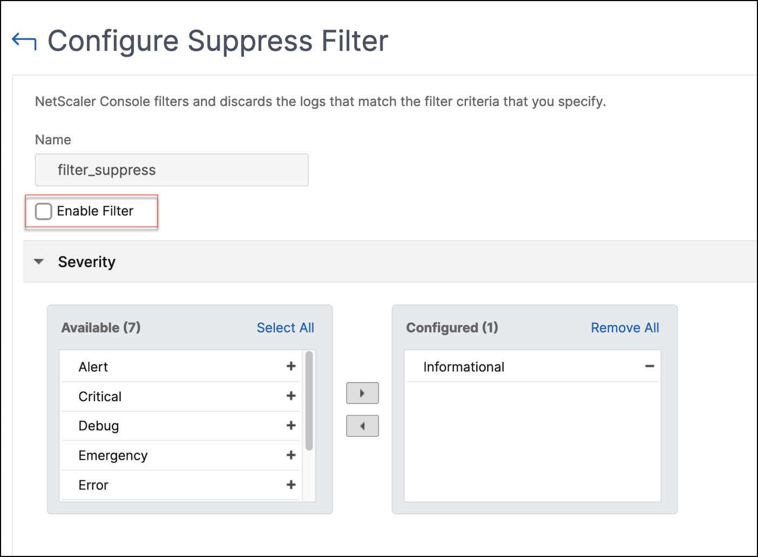Select Emergency in Available list
The height and width of the screenshot is (557, 758).
[x=181, y=456]
